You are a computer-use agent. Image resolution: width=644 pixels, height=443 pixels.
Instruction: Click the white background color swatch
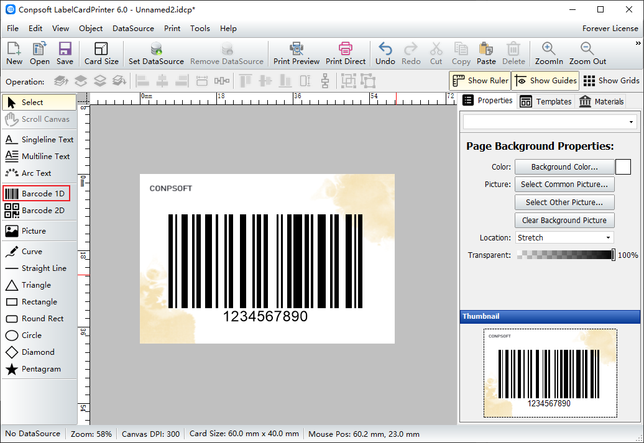(623, 167)
